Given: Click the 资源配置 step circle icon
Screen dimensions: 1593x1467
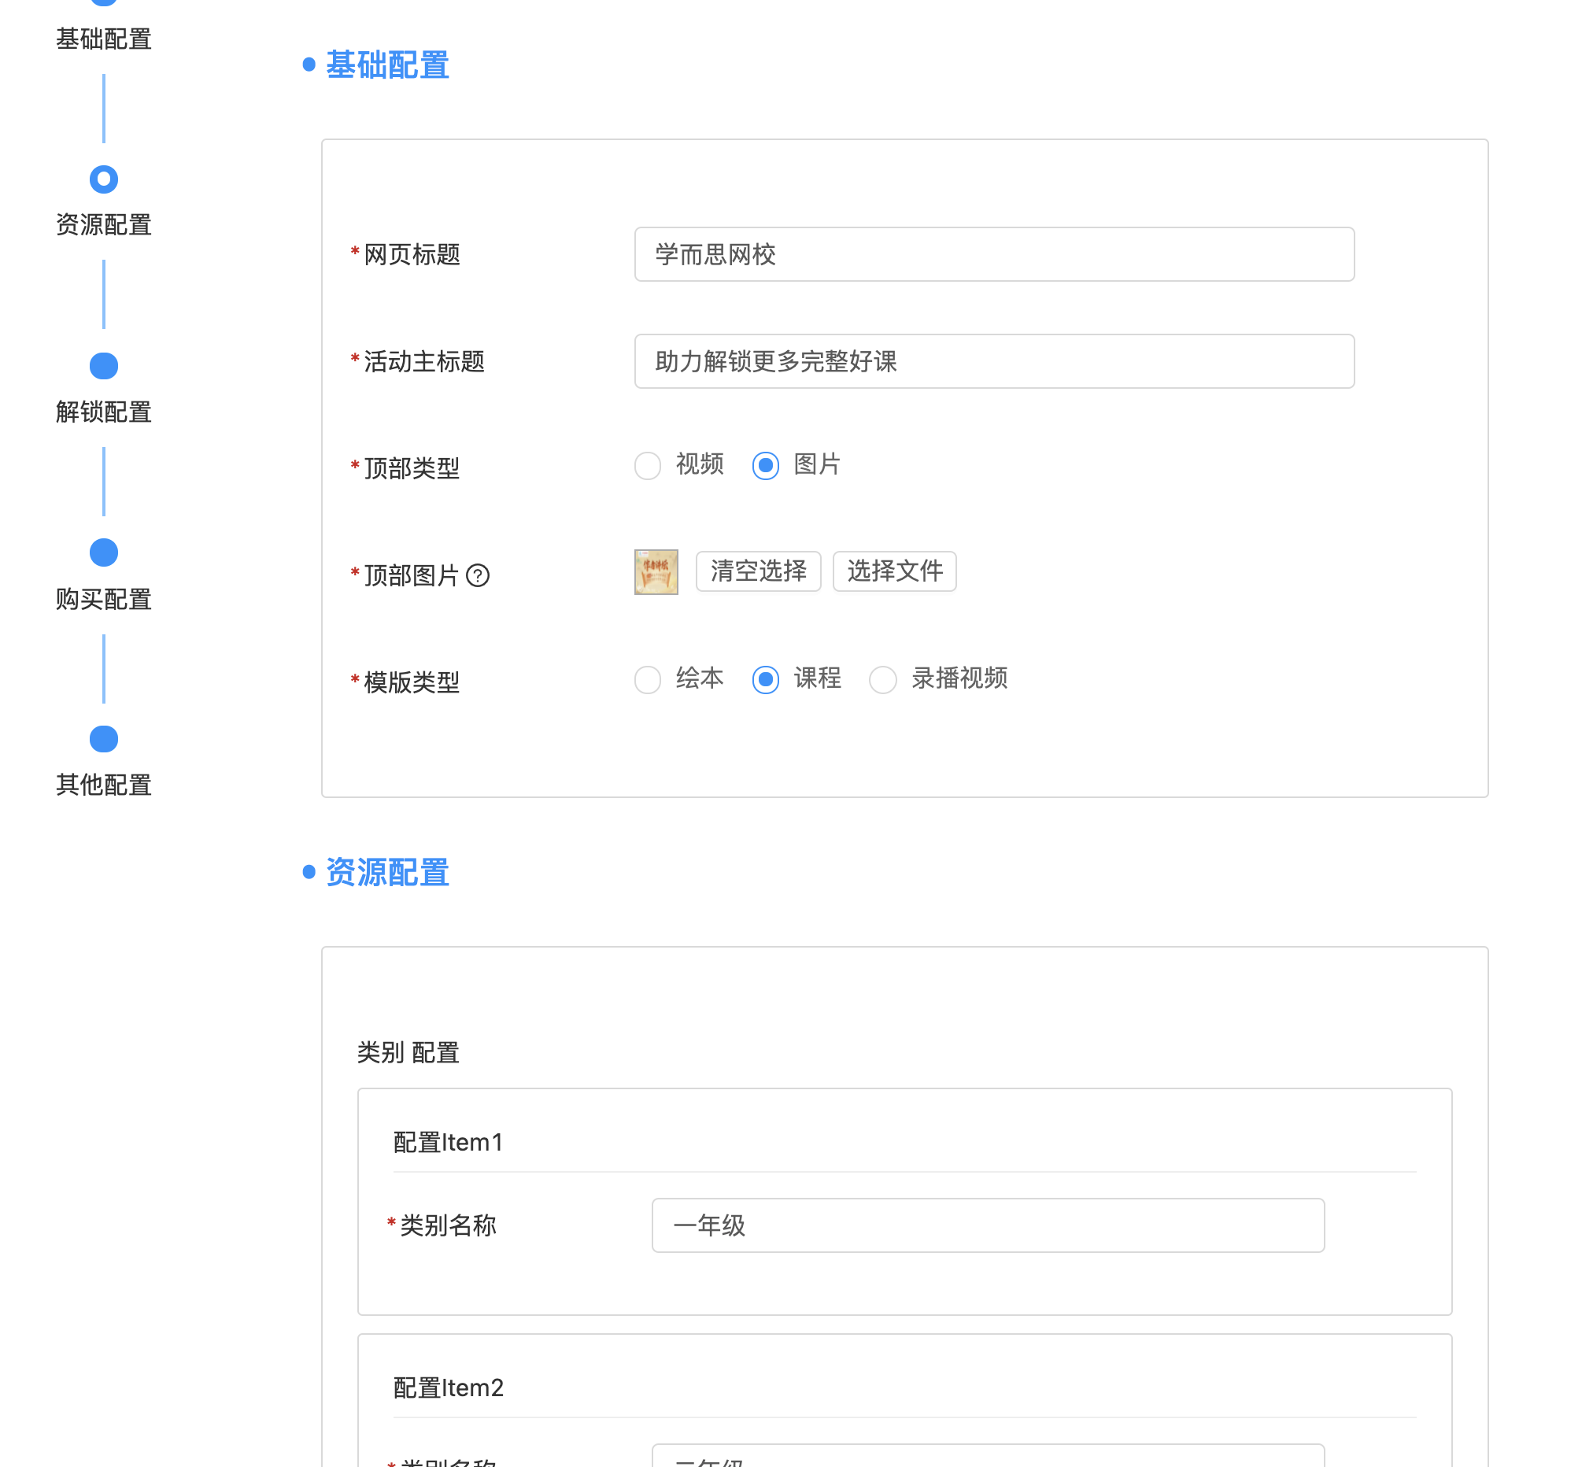Looking at the screenshot, I should (103, 179).
